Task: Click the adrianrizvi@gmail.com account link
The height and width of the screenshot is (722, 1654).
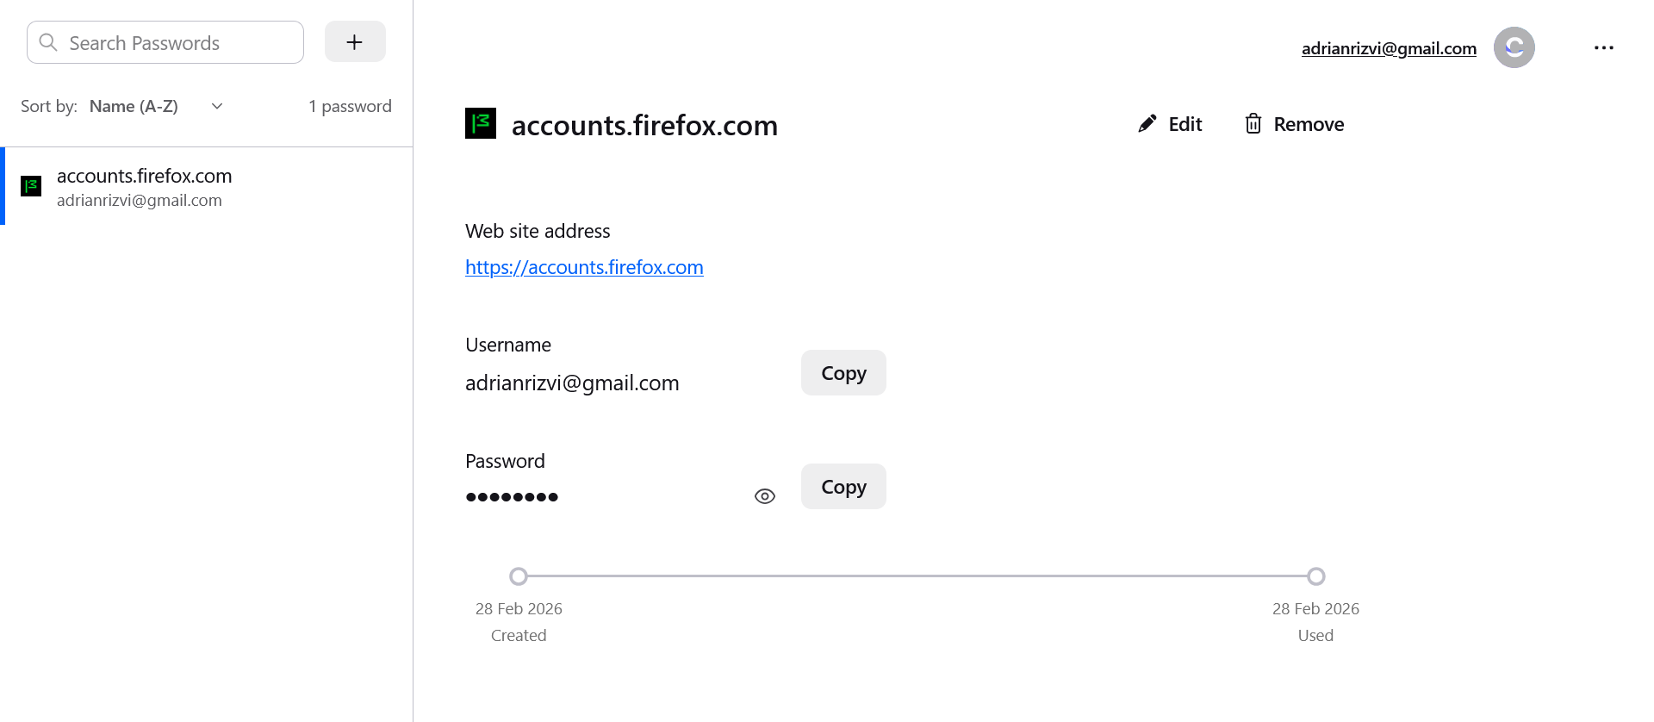Action: 1388,48
